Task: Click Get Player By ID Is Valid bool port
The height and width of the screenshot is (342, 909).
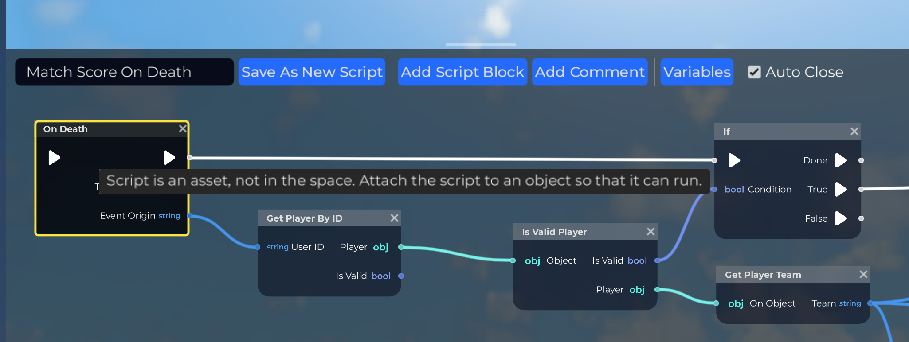Action: 401,276
